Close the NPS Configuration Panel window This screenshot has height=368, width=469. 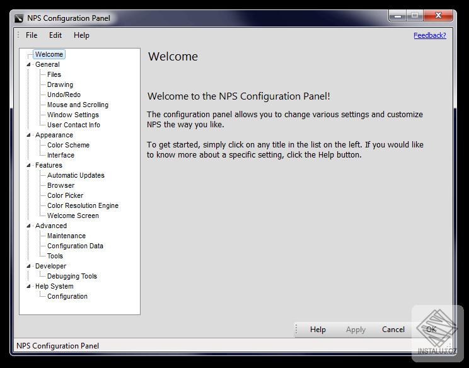(438, 16)
